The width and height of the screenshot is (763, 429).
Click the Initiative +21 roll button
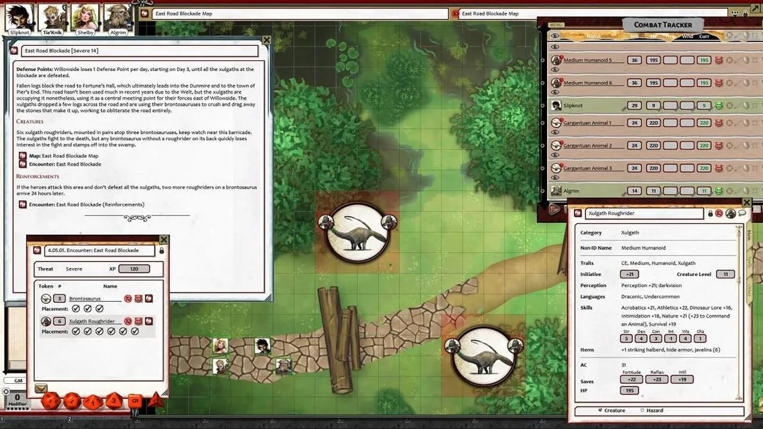[x=629, y=274]
